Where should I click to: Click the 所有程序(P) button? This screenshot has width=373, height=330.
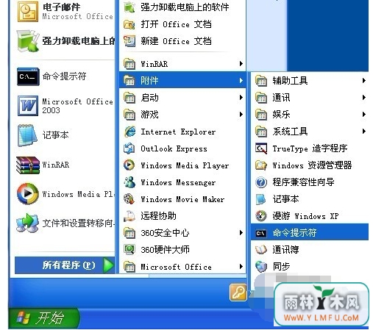[x=65, y=265]
